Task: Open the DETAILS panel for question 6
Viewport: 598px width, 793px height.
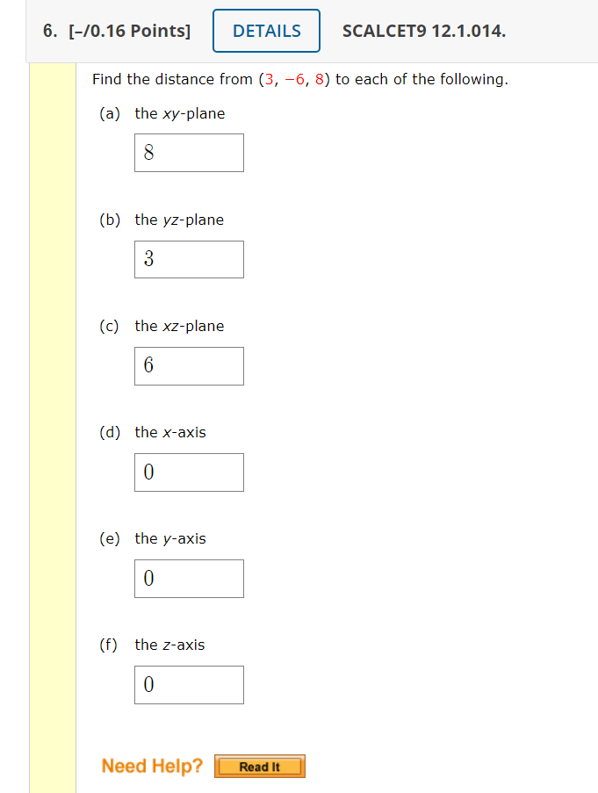Action: 266,30
